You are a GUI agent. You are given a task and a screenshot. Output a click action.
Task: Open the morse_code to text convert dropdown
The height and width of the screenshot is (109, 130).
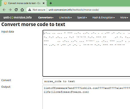click(86, 81)
